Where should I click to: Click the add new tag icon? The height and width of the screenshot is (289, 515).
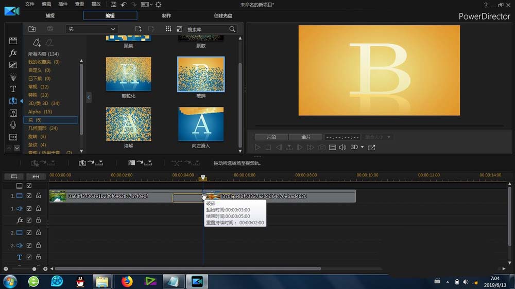(37, 43)
